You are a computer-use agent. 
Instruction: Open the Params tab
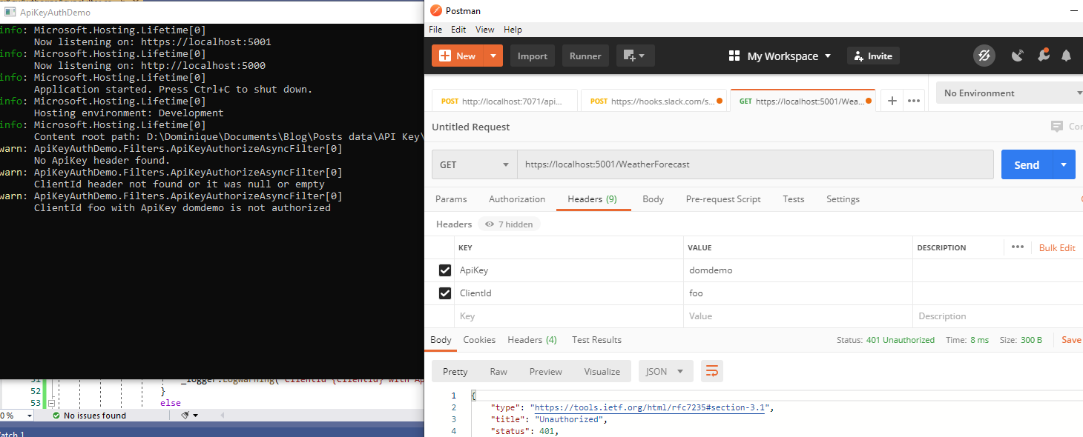coord(451,199)
